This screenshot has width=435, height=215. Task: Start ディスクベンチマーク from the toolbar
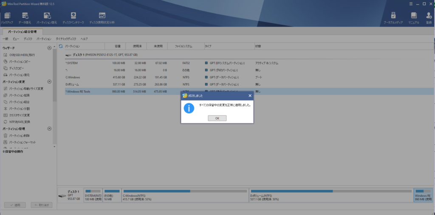[73, 18]
